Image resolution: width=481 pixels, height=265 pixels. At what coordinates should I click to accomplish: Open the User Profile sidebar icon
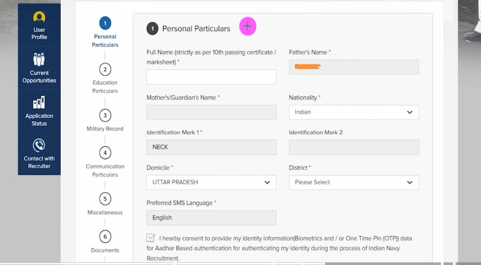(x=39, y=17)
